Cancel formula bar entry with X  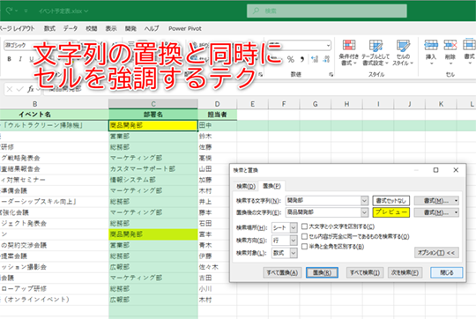(x=10, y=89)
